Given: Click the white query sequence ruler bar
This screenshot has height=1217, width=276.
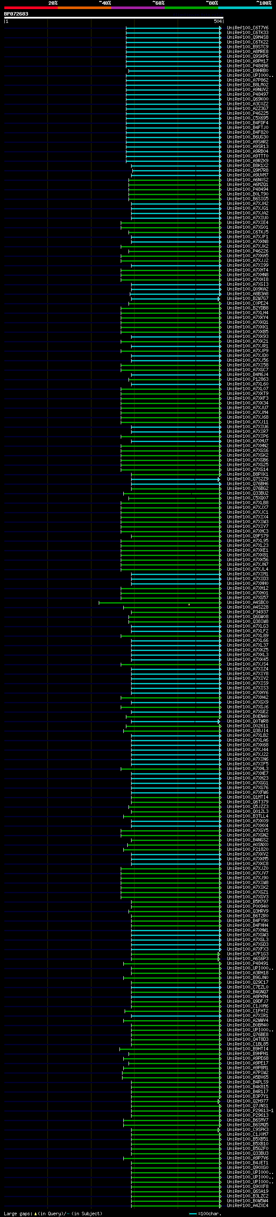Looking at the screenshot, I should tap(114, 17).
